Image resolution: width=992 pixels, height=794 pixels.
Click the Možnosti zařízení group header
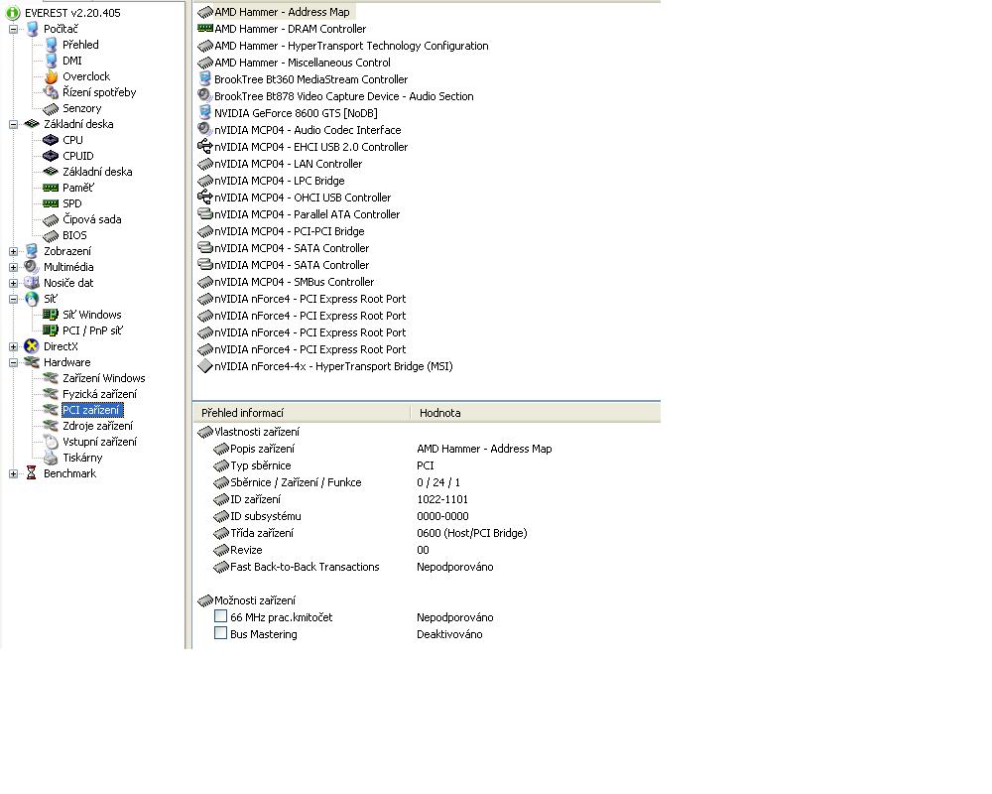coord(246,600)
